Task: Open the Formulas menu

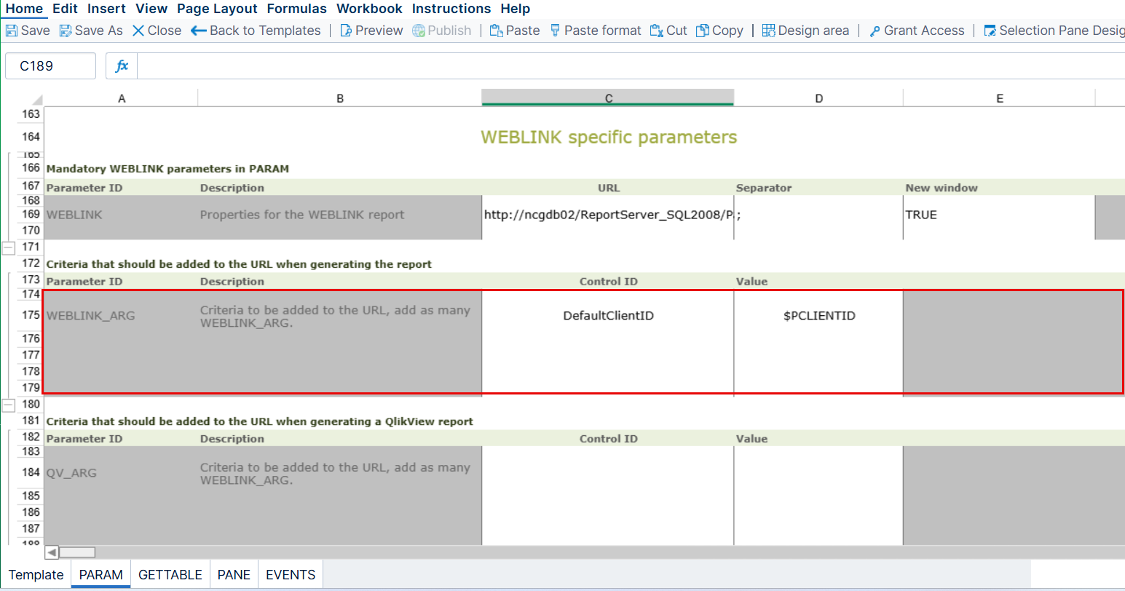Action: 296,9
